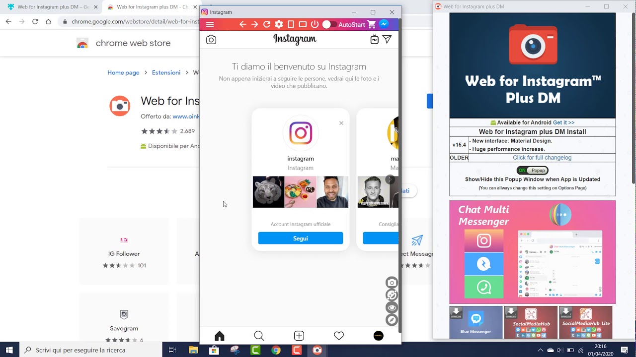Create new post with plus icon
Screen dimensions: 636x357
299,336
